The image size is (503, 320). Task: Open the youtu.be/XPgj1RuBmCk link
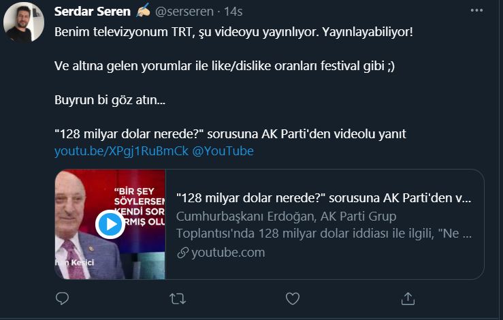(121, 151)
